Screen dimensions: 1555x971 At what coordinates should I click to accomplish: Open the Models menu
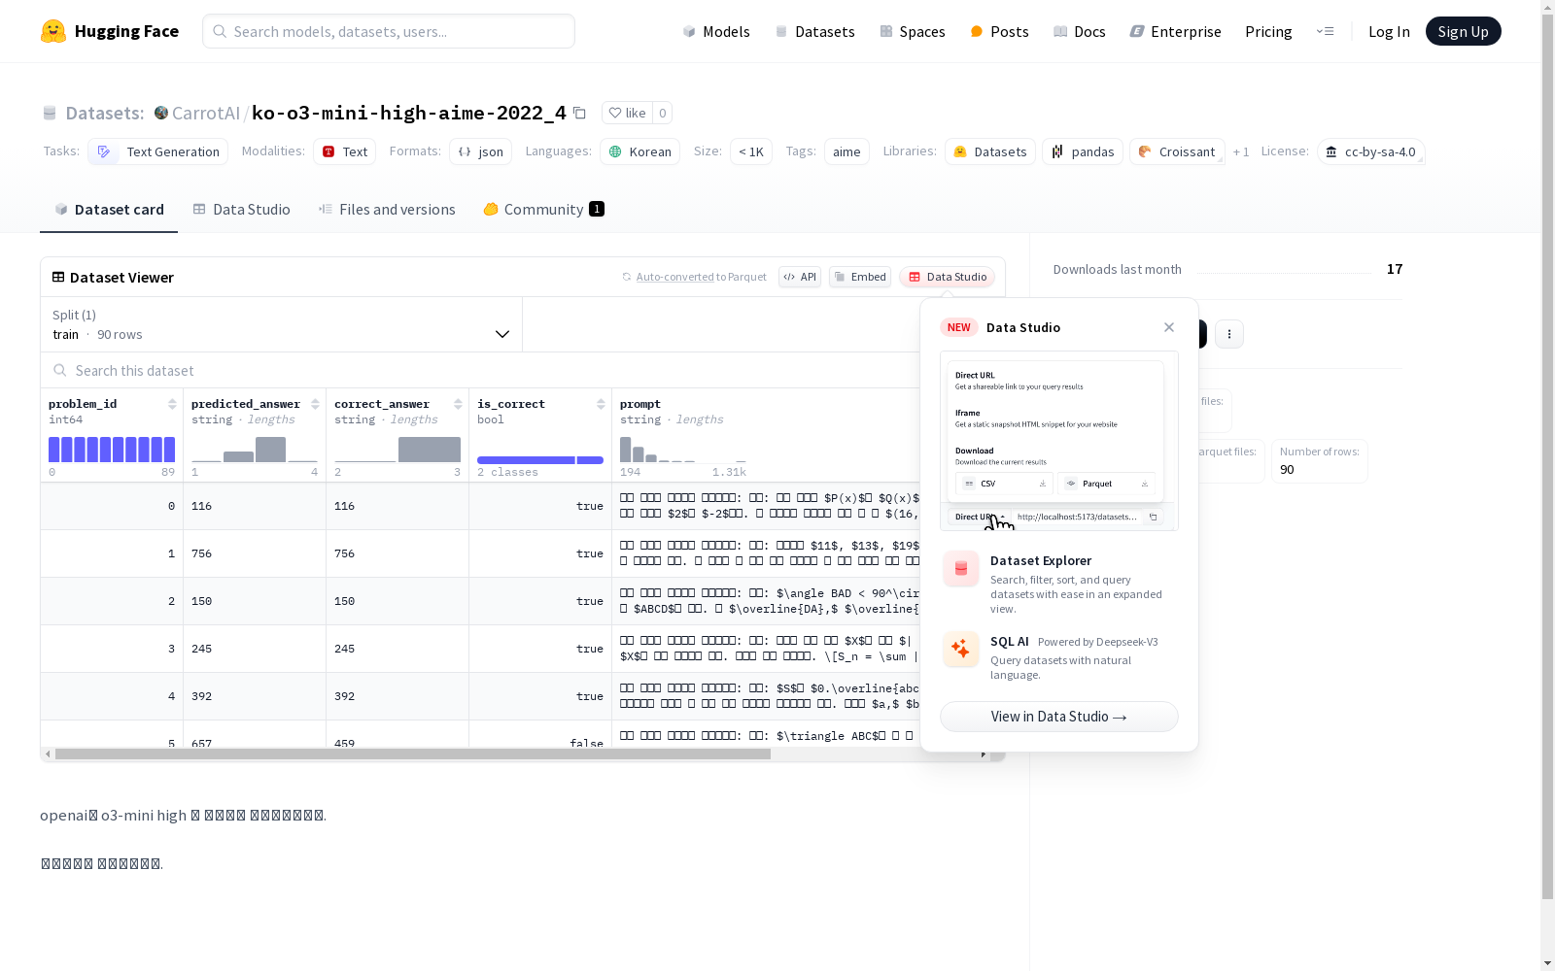716,31
